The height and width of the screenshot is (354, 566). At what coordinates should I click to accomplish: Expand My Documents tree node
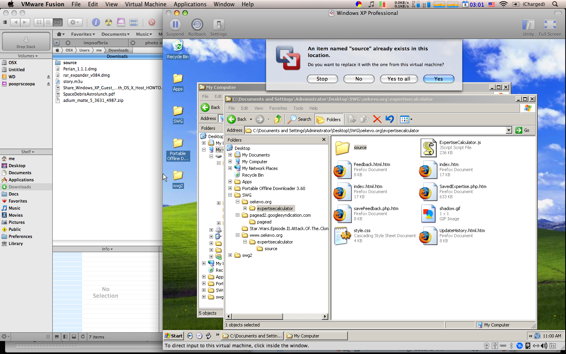point(230,155)
